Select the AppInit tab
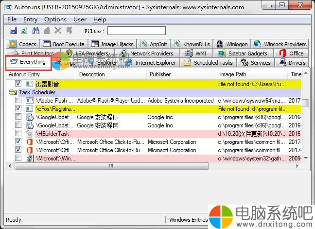This screenshot has width=315, height=229. (x=154, y=44)
